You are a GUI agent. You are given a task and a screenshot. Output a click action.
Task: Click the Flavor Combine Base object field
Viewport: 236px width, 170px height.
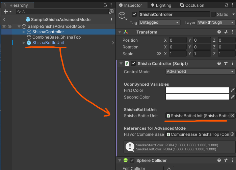[197, 134]
